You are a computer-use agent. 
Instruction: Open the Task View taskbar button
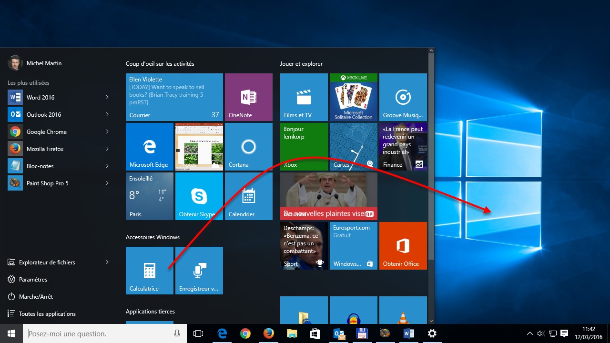198,333
